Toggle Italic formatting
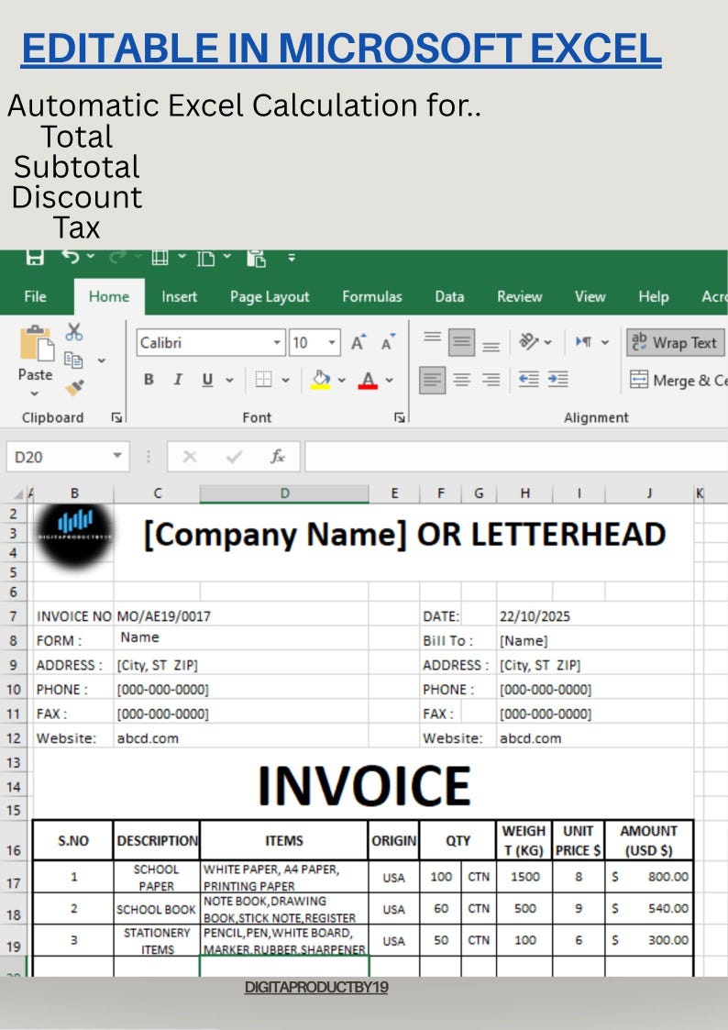728x1030 pixels. pyautogui.click(x=178, y=380)
